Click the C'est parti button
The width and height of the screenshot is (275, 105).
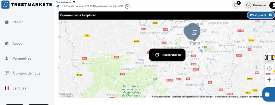pos(261,15)
